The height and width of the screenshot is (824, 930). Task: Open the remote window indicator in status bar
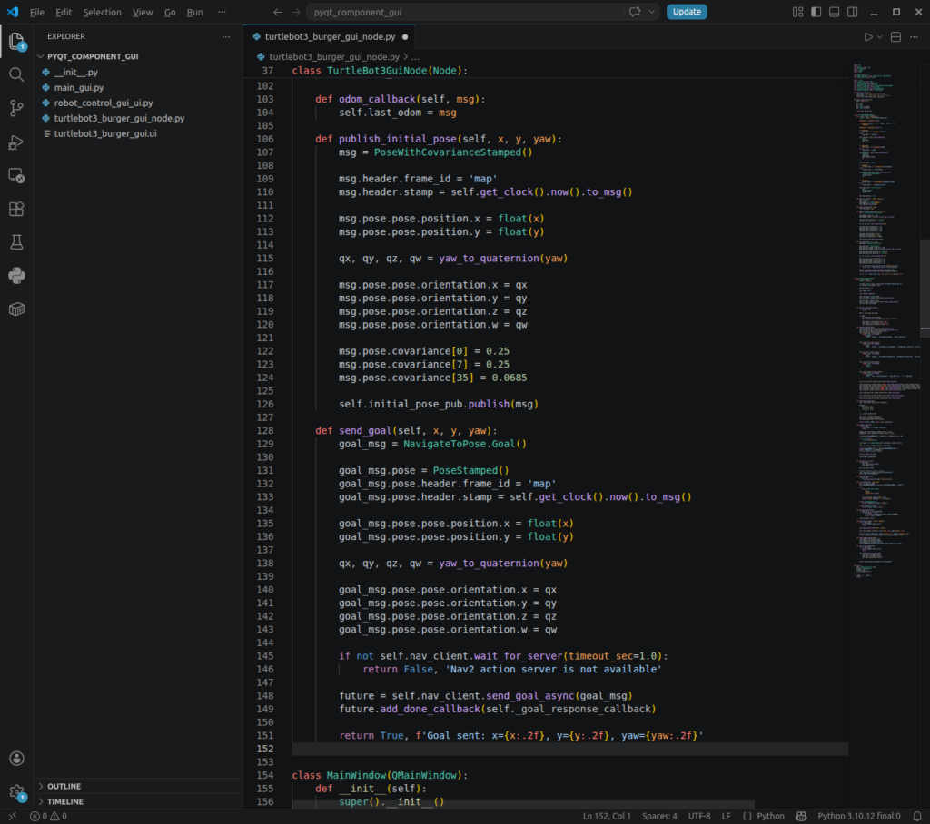pyautogui.click(x=13, y=817)
